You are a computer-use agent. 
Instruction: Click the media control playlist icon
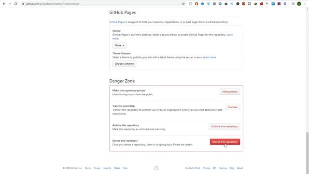coord(293,4)
